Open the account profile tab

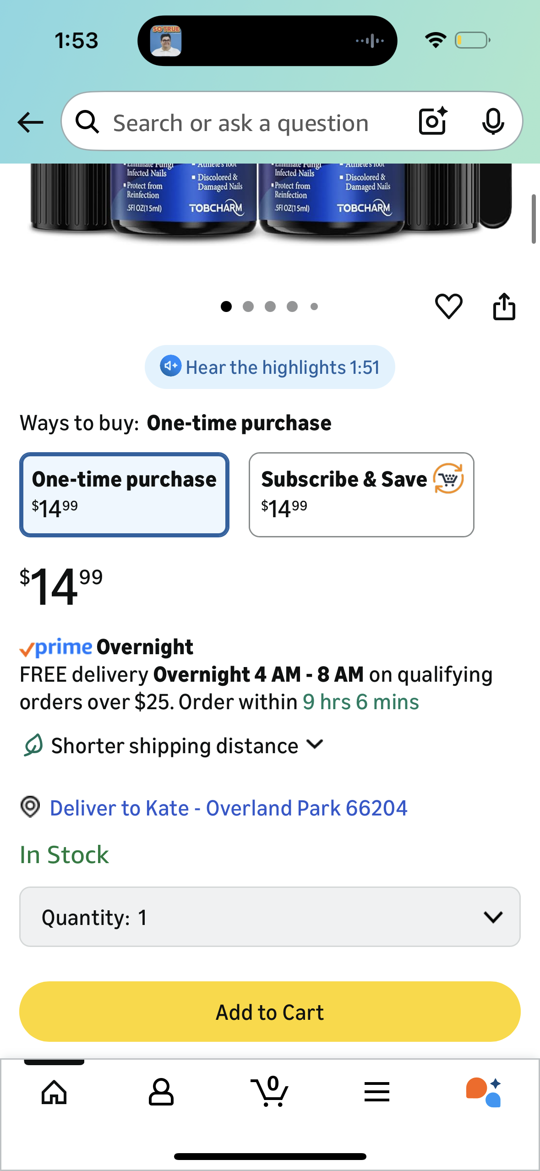[x=161, y=1092]
